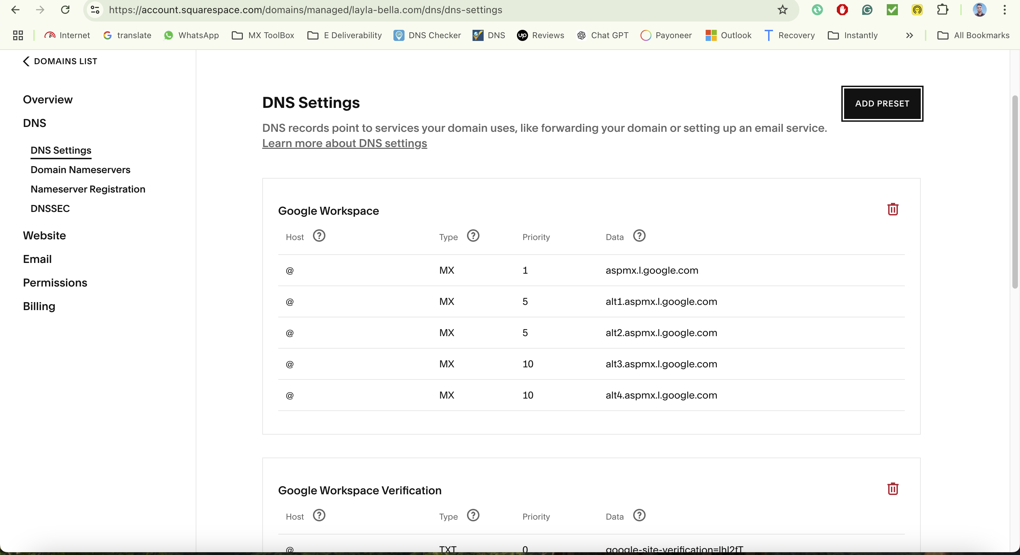Open the Chat GPT bookmark
1020x555 pixels.
coord(603,35)
